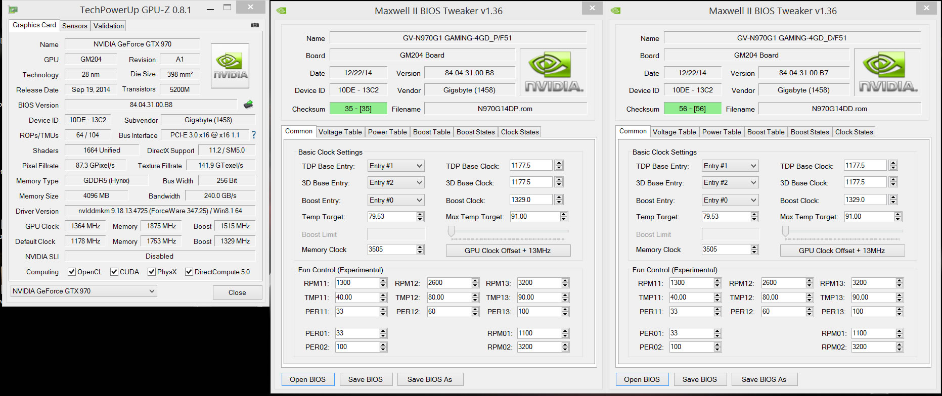Toggle the PhysX checkbox
This screenshot has height=396, width=942.
coord(152,272)
